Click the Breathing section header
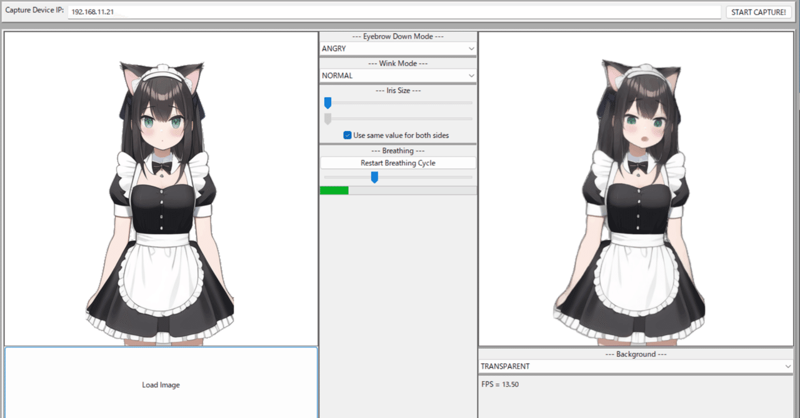 [x=397, y=150]
